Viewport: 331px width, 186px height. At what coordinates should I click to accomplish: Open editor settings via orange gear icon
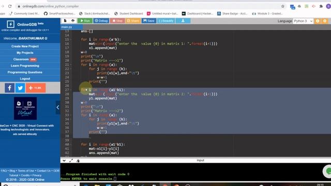click(x=325, y=21)
